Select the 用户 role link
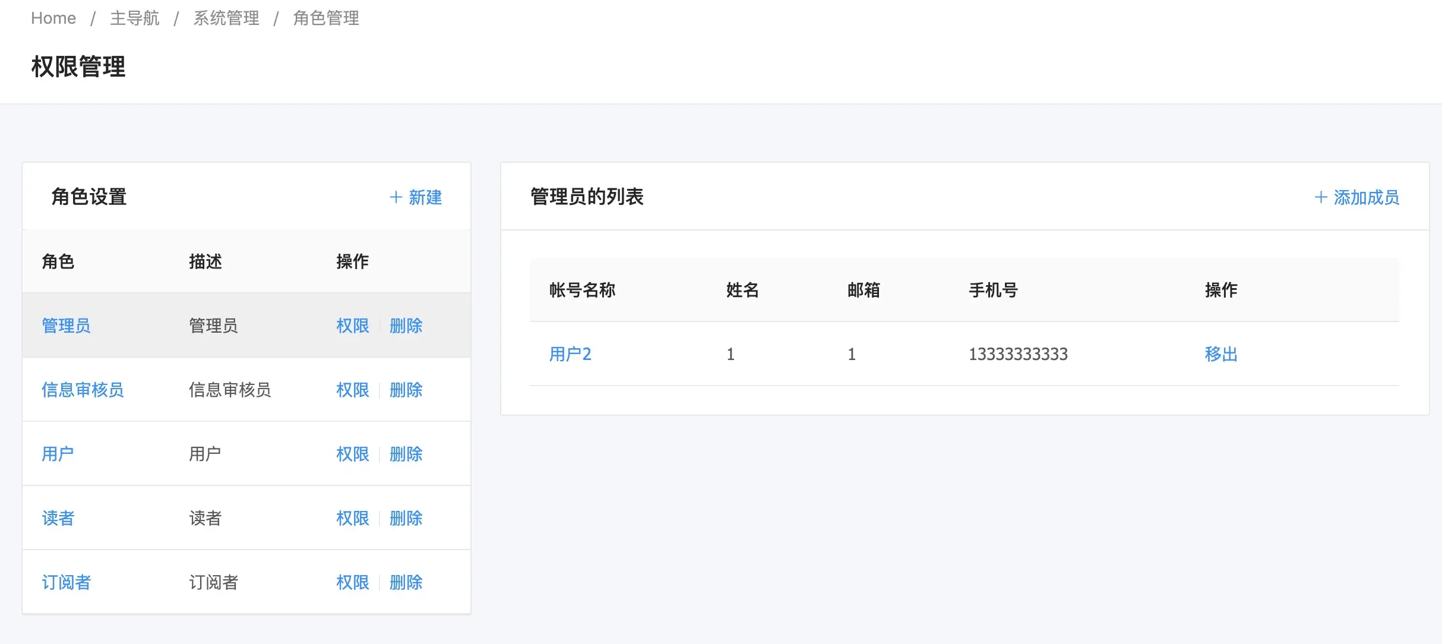 pyautogui.click(x=58, y=454)
